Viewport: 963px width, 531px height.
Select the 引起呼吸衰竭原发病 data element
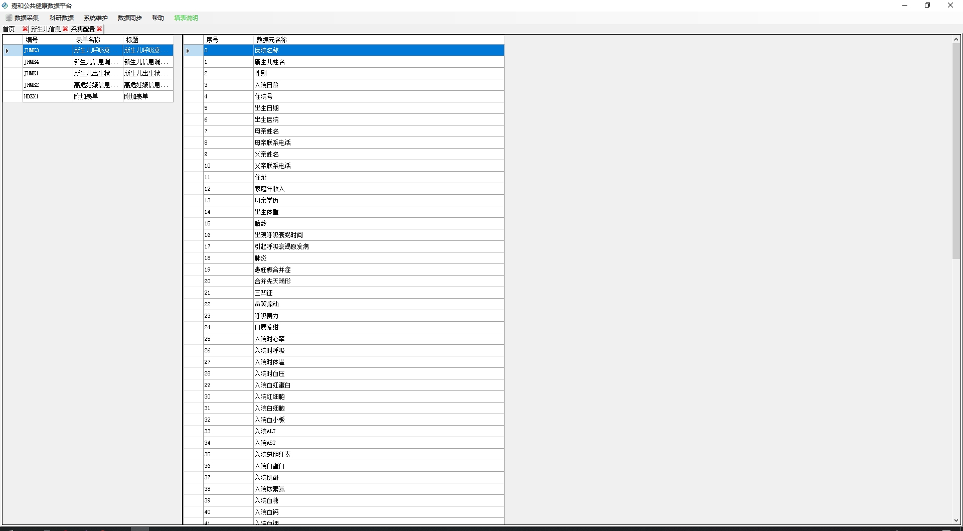pyautogui.click(x=379, y=246)
